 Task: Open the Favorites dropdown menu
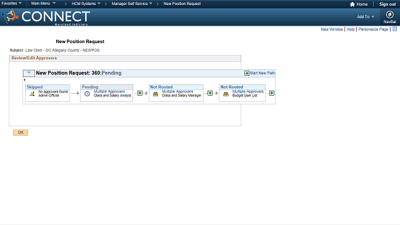pos(11,4)
